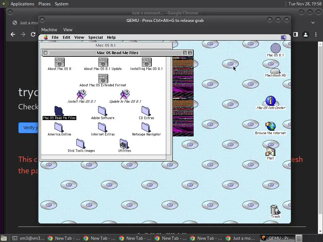The image size is (323, 242).
Task: Reload the Chrome page
Action: [x=33, y=34]
